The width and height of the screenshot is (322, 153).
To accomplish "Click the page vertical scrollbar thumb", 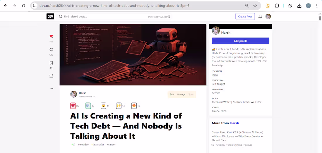I will pyautogui.click(x=320, y=18).
